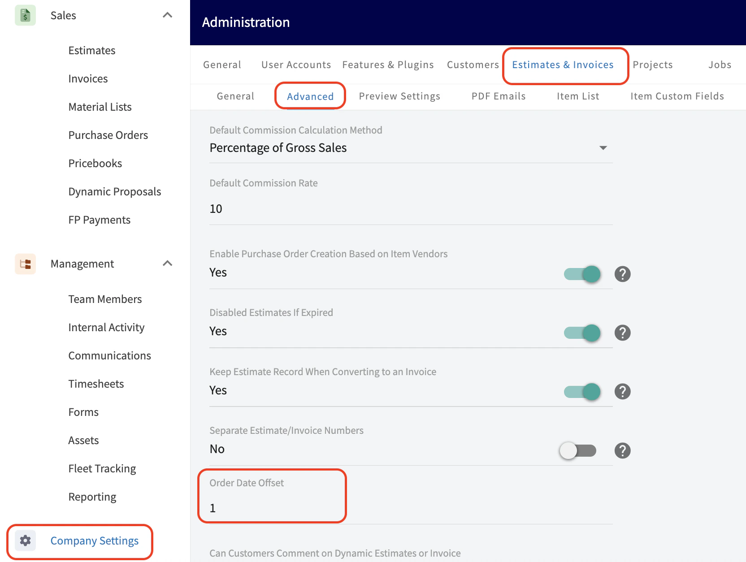This screenshot has height=562, width=746.
Task: Open Pricebooks from the sidebar
Action: point(95,164)
